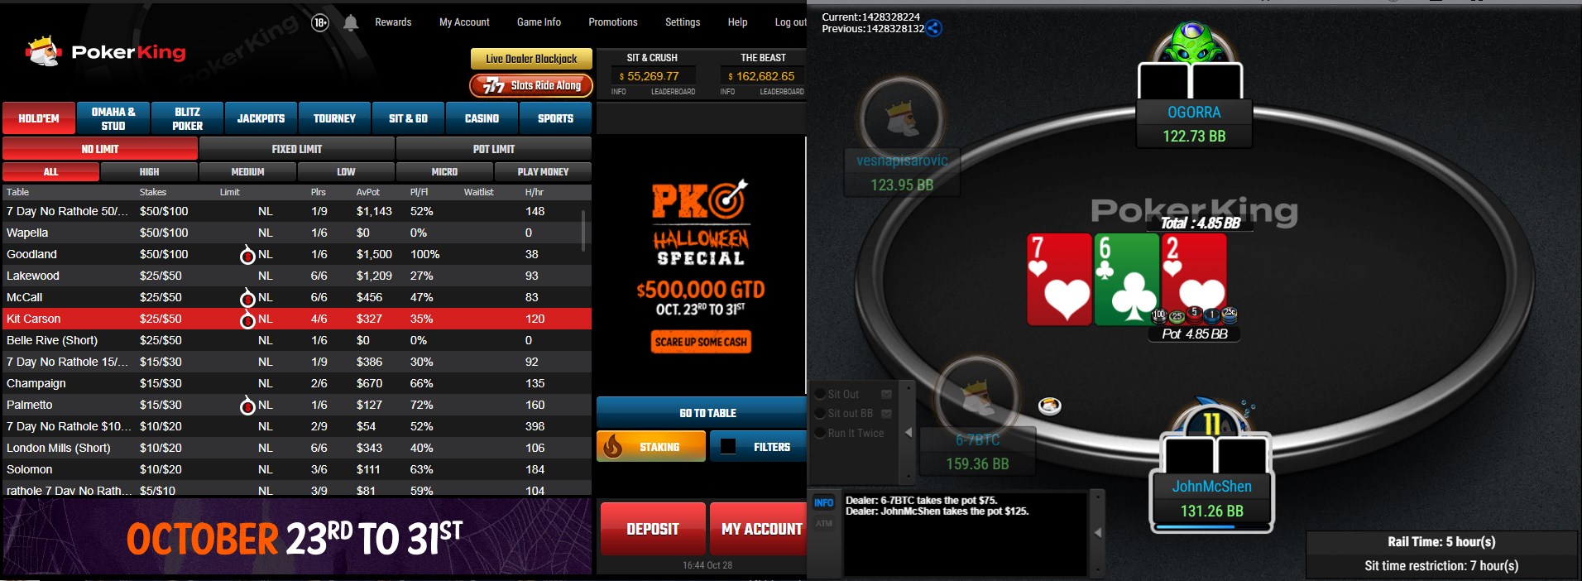This screenshot has height=581, width=1582.
Task: Click the dealer button chip on table
Action: (1050, 406)
